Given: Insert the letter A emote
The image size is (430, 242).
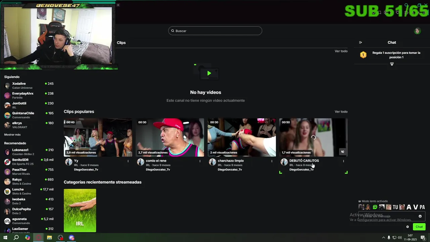Looking at the screenshot, I should pyautogui.click(x=409, y=207).
